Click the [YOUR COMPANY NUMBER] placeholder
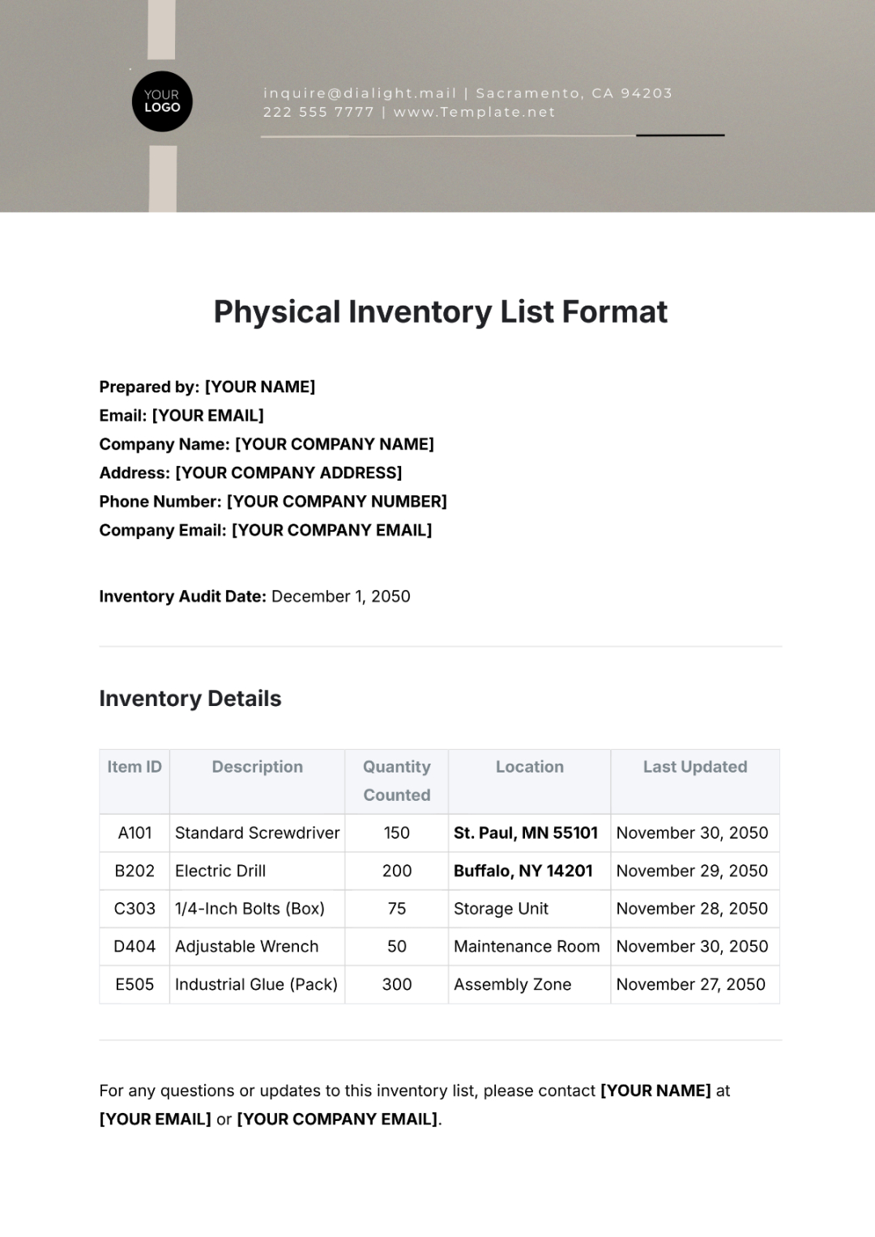This screenshot has width=875, height=1237. point(336,502)
